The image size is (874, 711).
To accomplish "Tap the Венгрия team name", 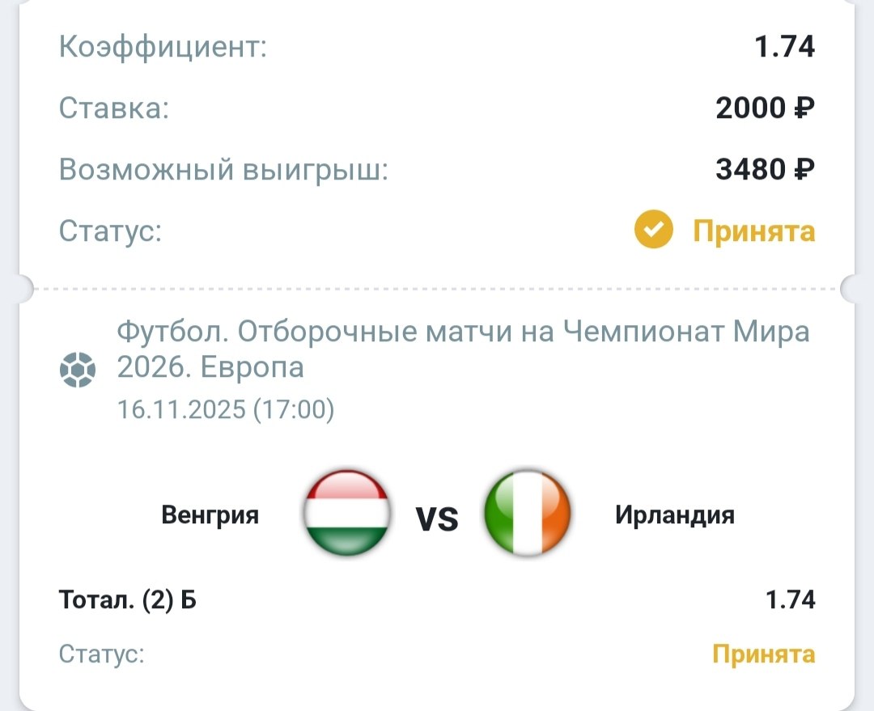I will (x=210, y=514).
